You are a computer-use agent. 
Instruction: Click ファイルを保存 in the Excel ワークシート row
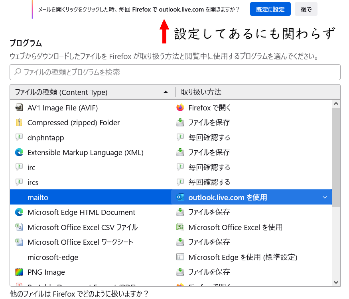pyautogui.click(x=209, y=242)
